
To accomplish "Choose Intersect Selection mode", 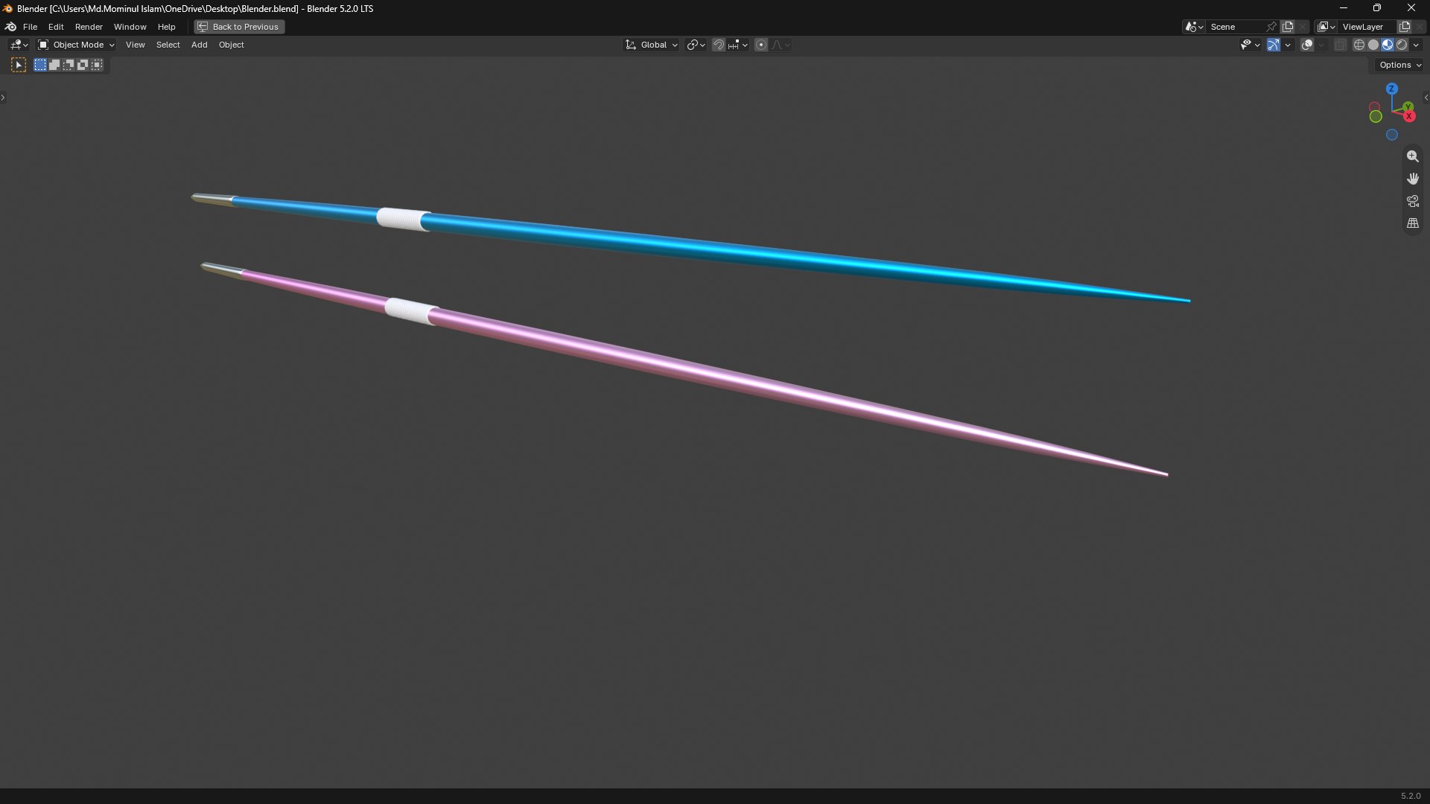I will 97,65.
